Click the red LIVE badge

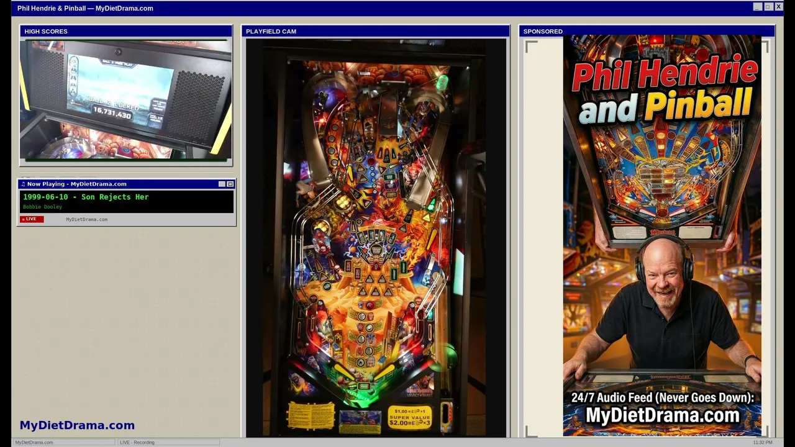point(32,219)
